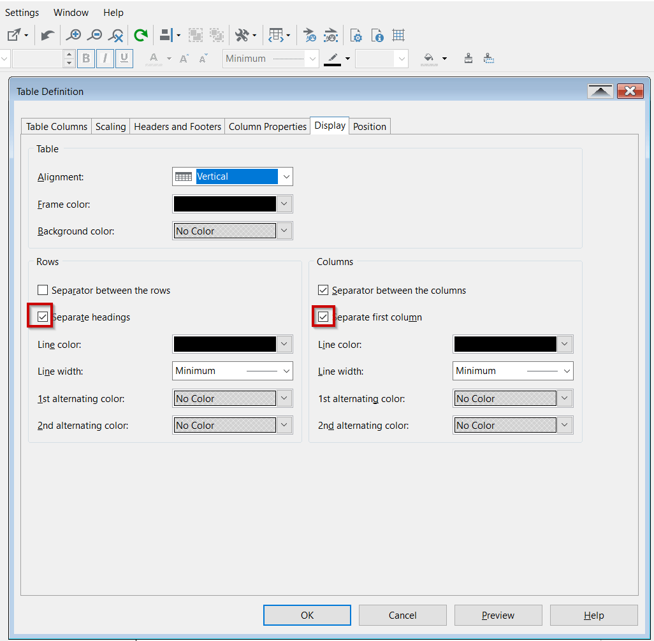Click the dialog Help button

click(593, 615)
